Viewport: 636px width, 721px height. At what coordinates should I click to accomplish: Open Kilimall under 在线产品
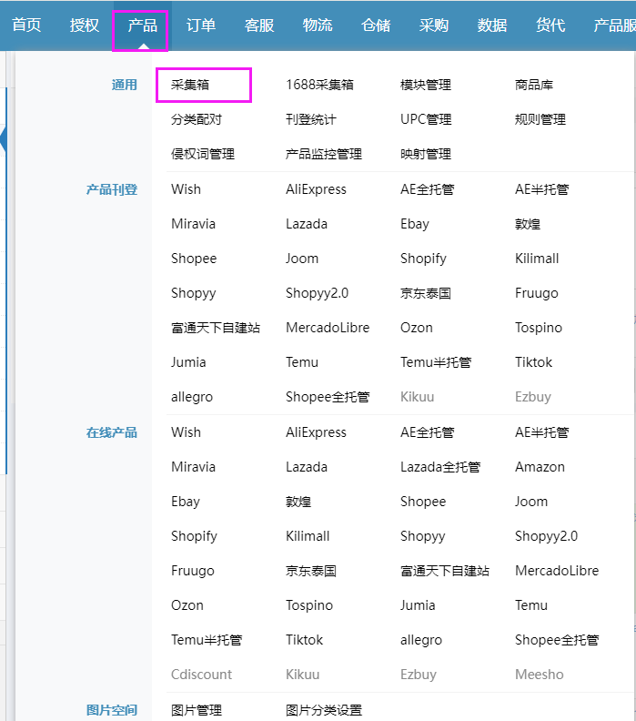pyautogui.click(x=308, y=536)
